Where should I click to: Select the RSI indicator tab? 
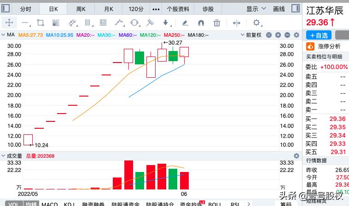[235, 204]
